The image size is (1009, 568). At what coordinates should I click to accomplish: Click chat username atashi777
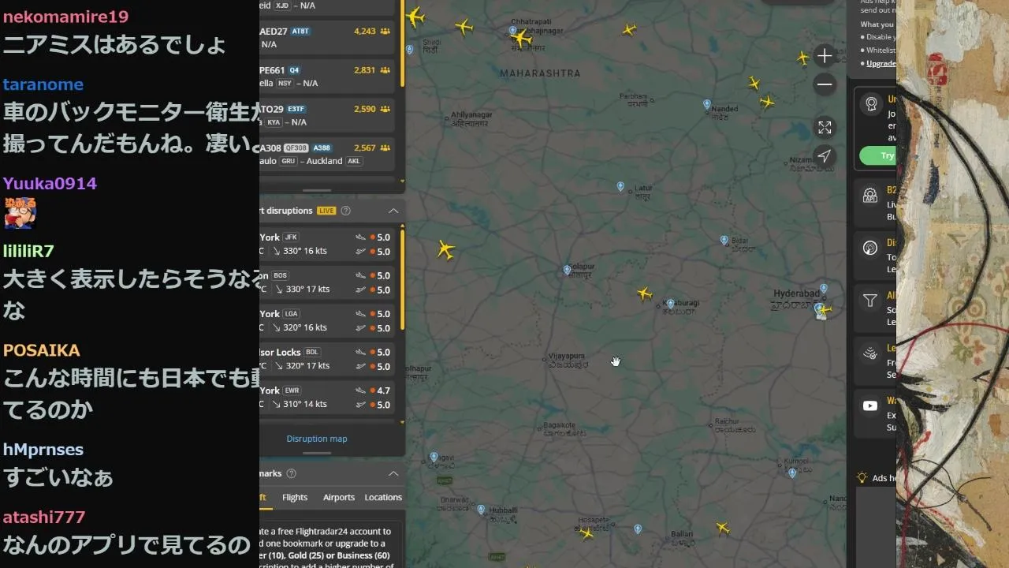(x=43, y=518)
